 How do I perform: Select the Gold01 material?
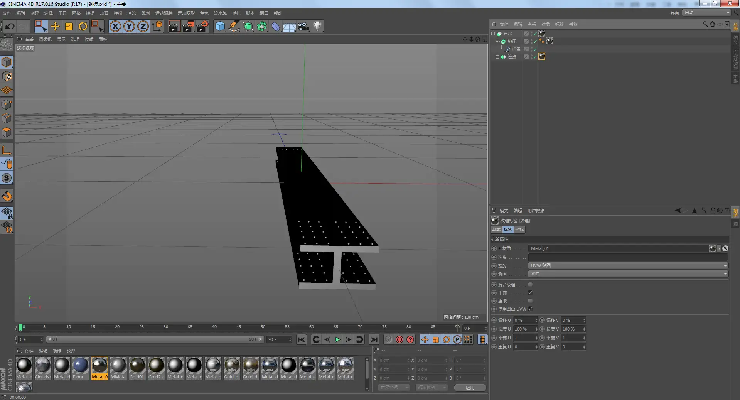click(x=137, y=368)
